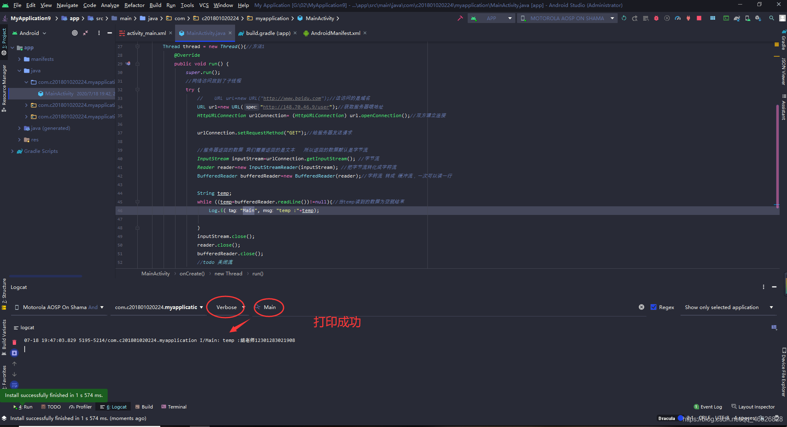This screenshot has height=427, width=787.
Task: Clear the logcat search filter X
Action: coord(642,307)
